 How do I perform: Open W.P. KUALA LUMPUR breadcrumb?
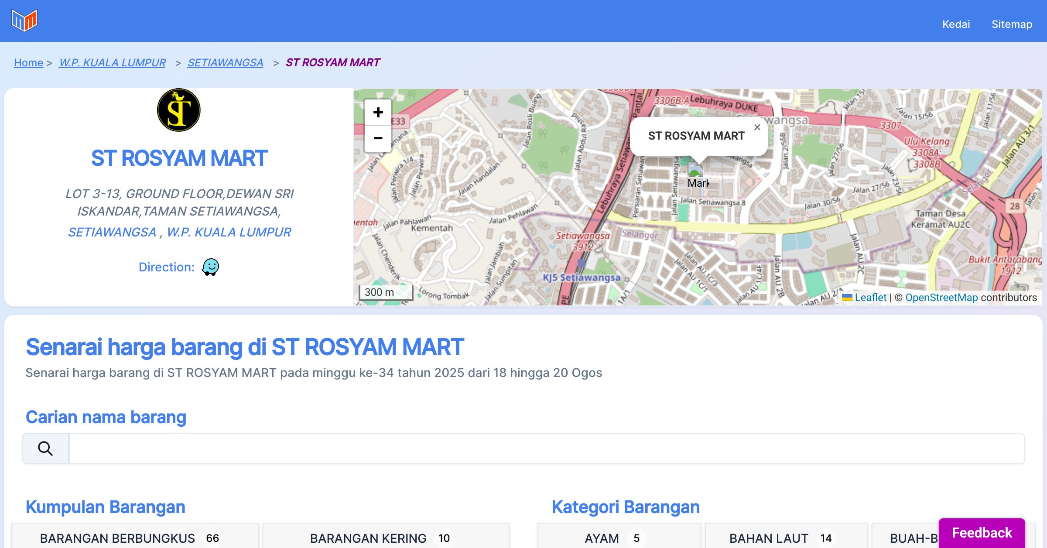pyautogui.click(x=112, y=63)
